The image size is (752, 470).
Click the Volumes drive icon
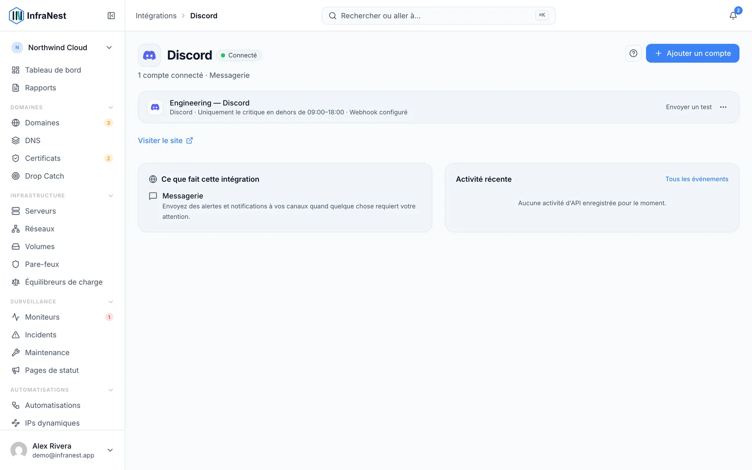point(16,246)
